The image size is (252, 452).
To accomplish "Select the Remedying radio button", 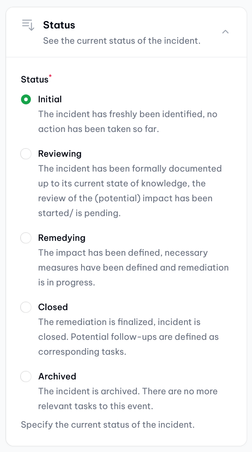I will [x=26, y=238].
